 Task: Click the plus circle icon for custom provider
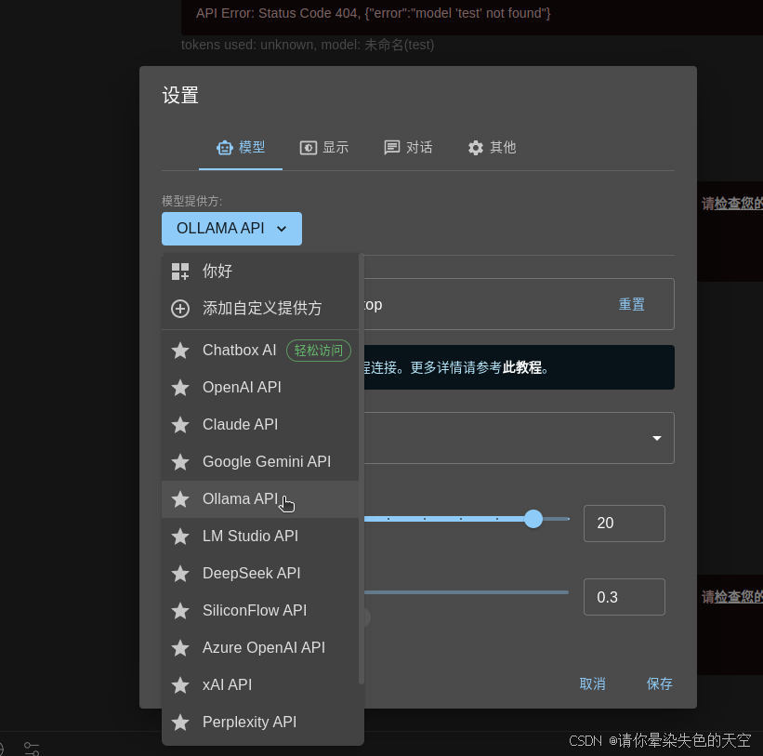coord(180,308)
